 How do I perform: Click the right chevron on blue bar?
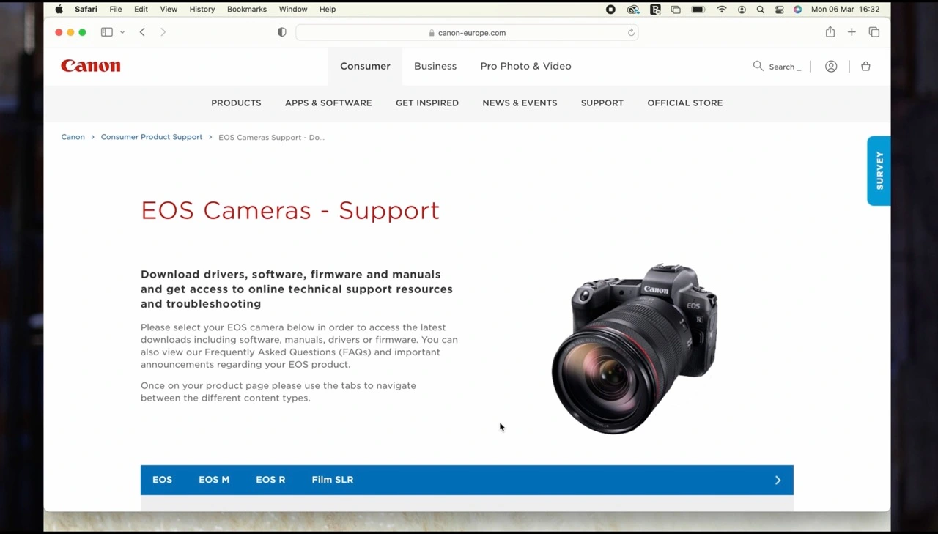(x=778, y=481)
